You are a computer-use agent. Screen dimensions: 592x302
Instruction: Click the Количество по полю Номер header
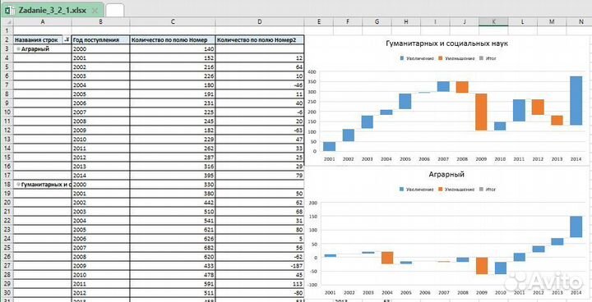point(173,40)
